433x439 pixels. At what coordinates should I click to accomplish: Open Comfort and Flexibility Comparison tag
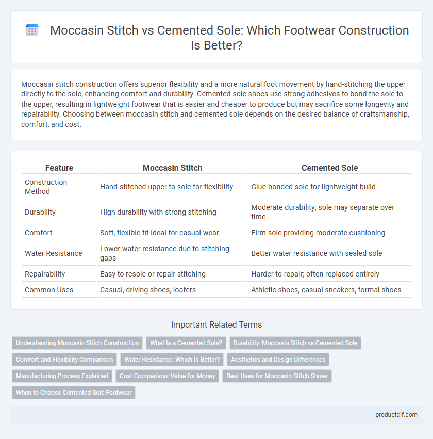click(x=64, y=360)
